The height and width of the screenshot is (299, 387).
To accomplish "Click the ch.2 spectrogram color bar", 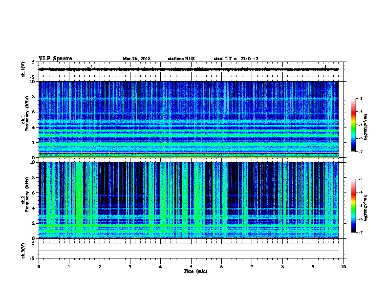I will (353, 206).
